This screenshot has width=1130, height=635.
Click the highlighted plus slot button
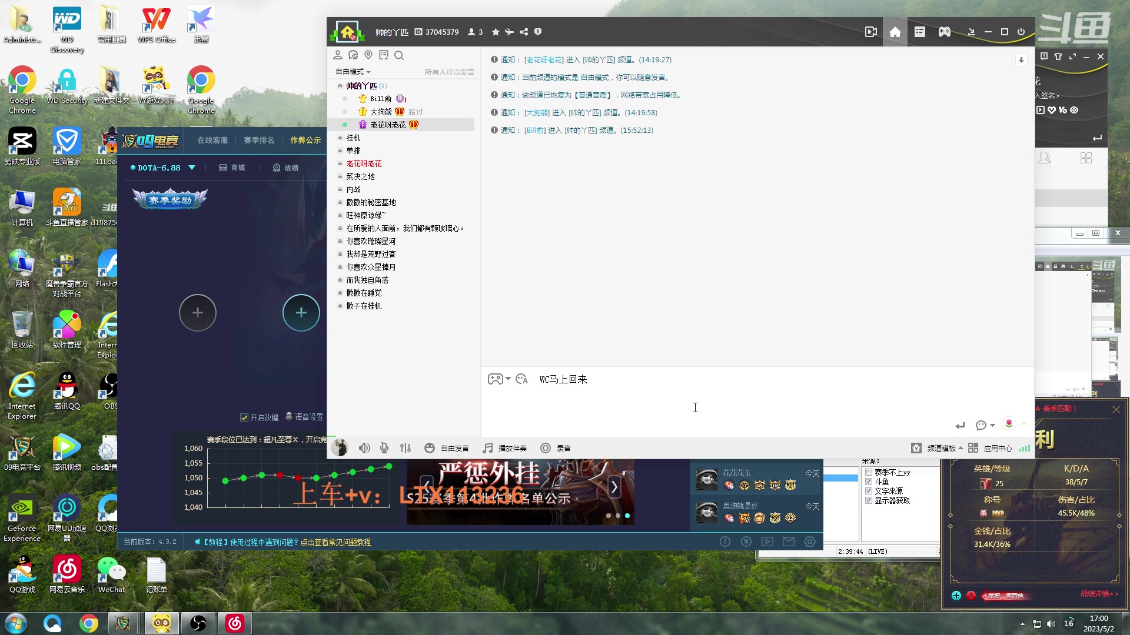[301, 313]
